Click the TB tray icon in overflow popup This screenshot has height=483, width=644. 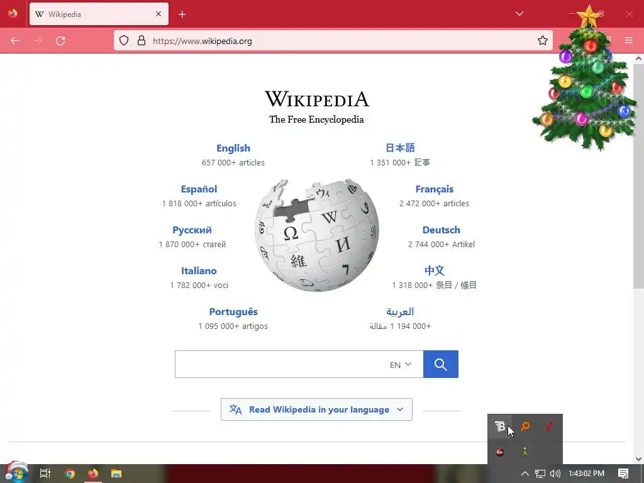(500, 427)
